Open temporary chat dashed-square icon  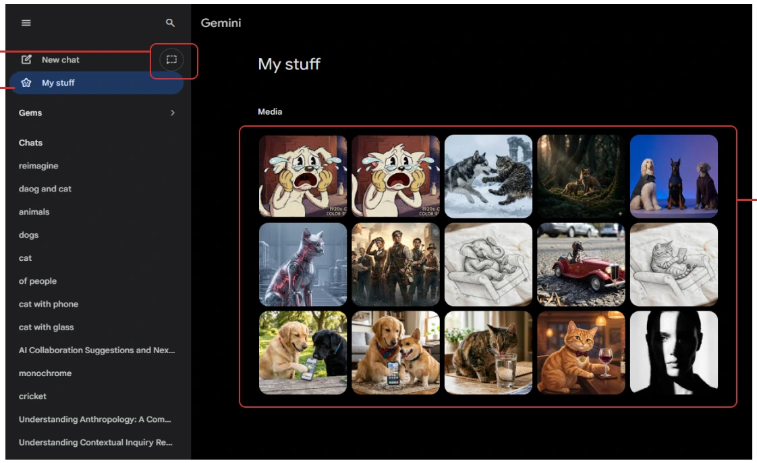pyautogui.click(x=171, y=60)
